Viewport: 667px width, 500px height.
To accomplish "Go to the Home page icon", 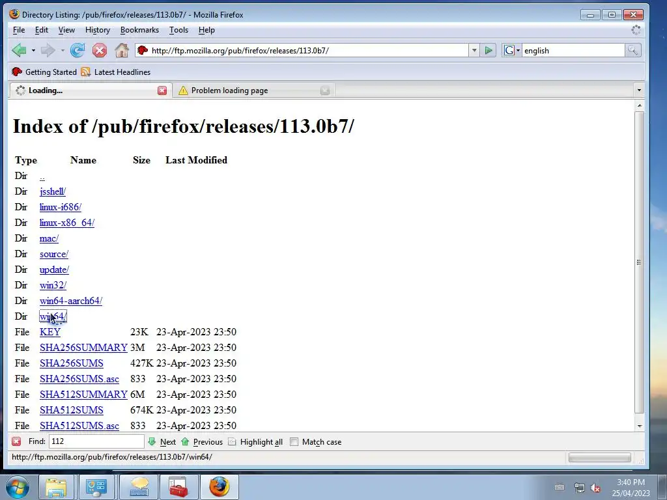I will coord(122,51).
